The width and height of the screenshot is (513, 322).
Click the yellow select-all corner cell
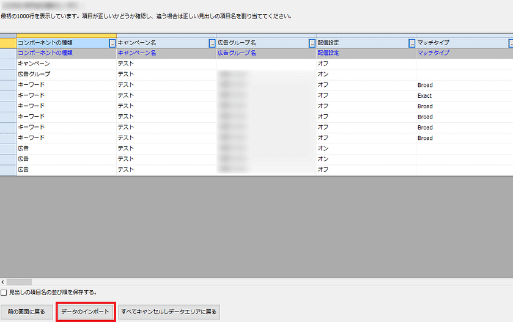(x=8, y=43)
